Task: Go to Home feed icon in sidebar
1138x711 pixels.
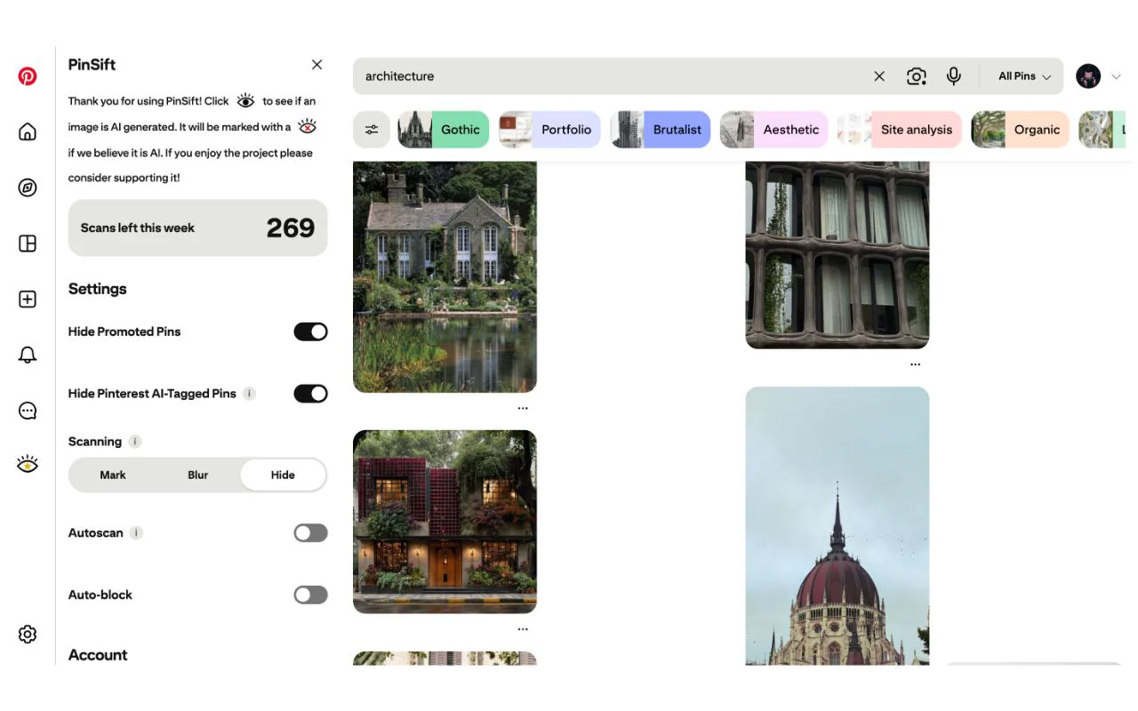Action: [x=28, y=132]
